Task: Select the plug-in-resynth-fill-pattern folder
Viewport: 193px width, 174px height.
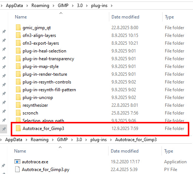Action: 49,90
